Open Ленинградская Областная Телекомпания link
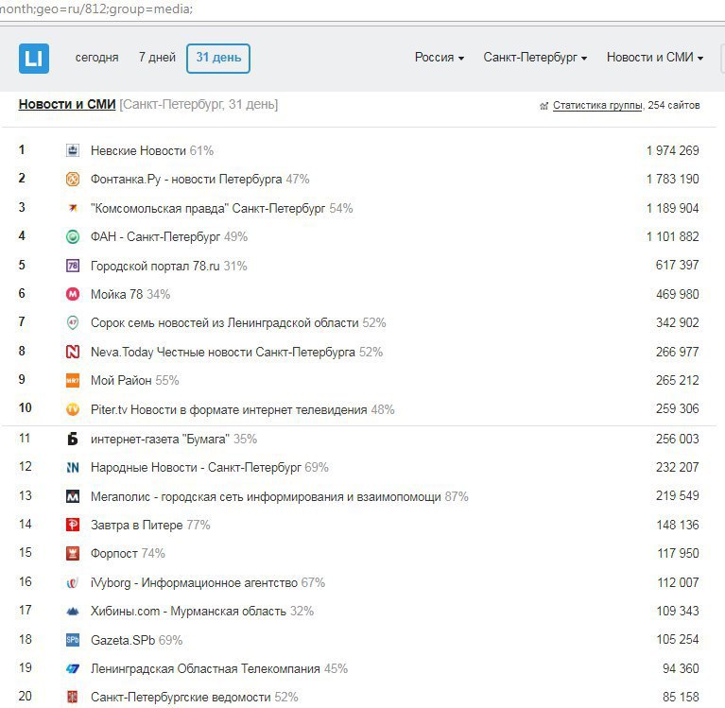725x708 pixels. (205, 668)
